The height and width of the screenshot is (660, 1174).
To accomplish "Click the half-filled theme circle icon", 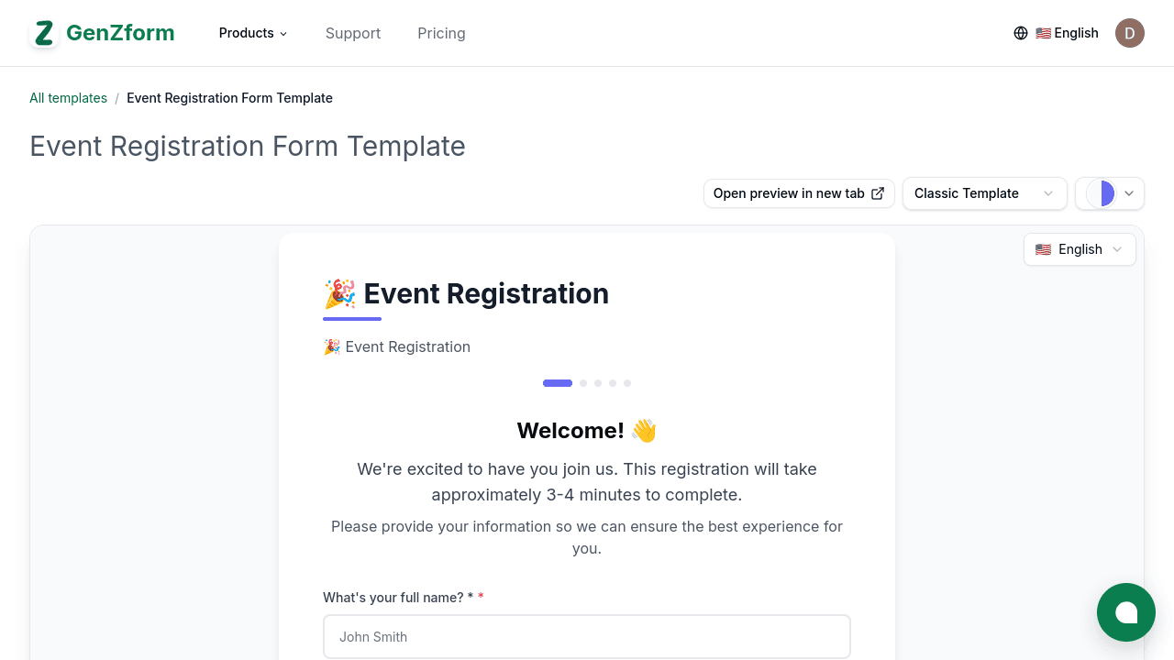I will (x=1102, y=193).
